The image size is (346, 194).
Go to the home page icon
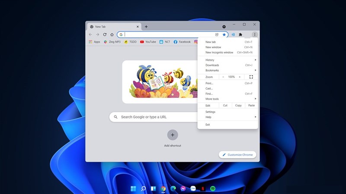click(112, 34)
